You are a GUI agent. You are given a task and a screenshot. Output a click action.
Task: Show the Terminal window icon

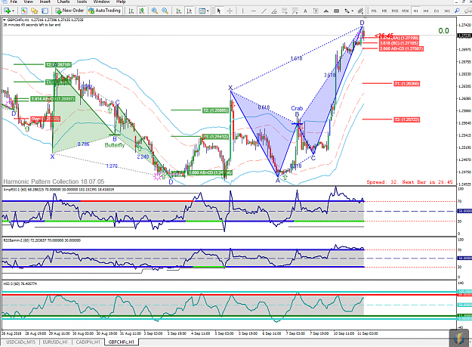45,11
